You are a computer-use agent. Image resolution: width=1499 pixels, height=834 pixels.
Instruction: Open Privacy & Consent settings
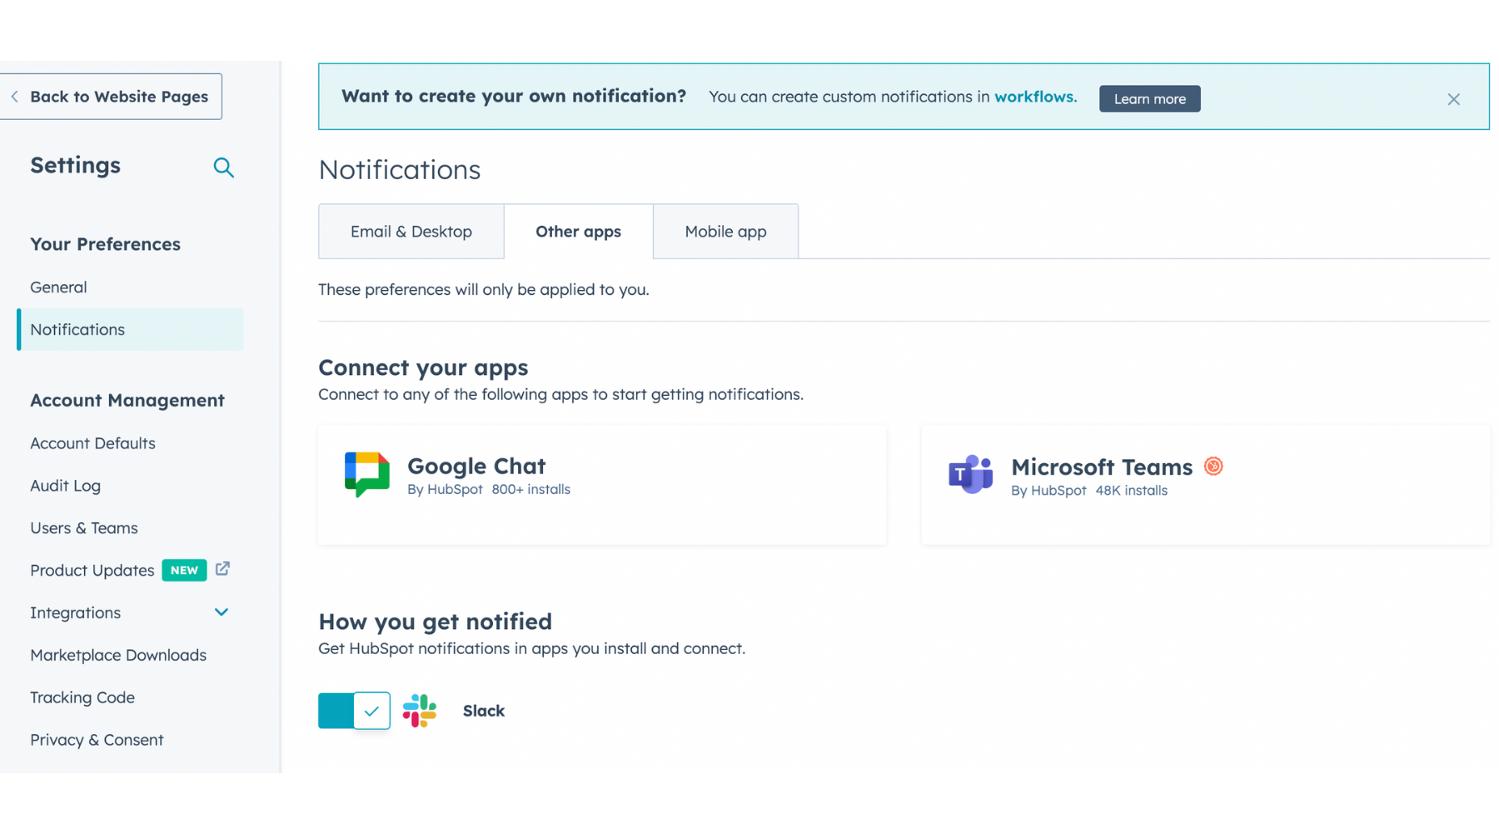click(x=97, y=740)
